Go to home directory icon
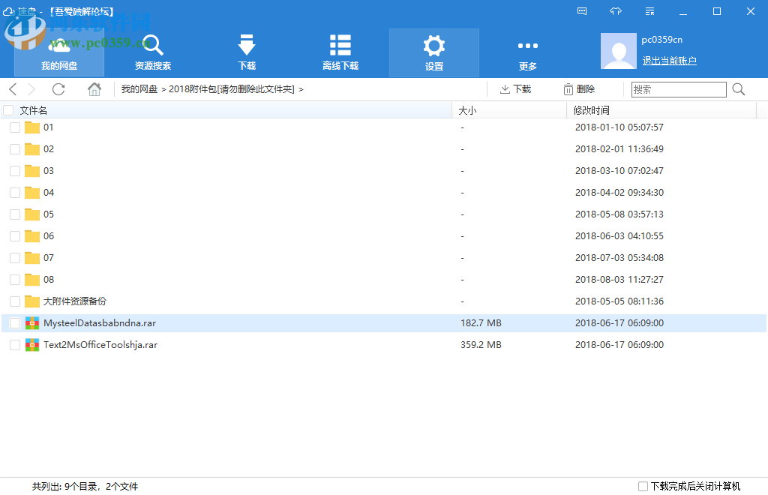The height and width of the screenshot is (495, 768). tap(94, 89)
